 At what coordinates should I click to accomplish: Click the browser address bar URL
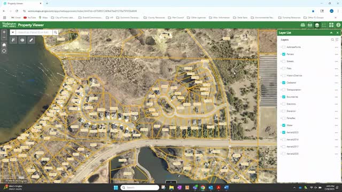coord(82,11)
